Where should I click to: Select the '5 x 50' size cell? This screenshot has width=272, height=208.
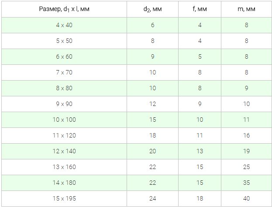click(64, 41)
